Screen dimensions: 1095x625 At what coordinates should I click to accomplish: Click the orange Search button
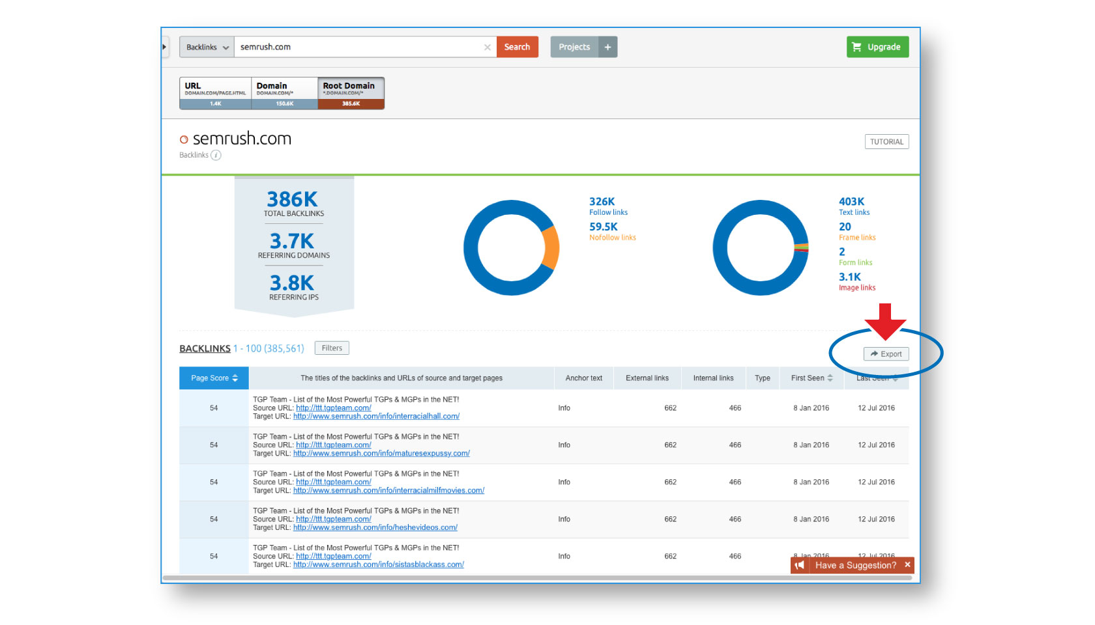[x=518, y=47]
